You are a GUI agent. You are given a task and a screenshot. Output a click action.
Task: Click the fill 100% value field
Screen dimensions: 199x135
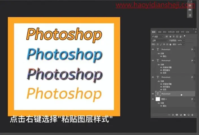point(180,44)
